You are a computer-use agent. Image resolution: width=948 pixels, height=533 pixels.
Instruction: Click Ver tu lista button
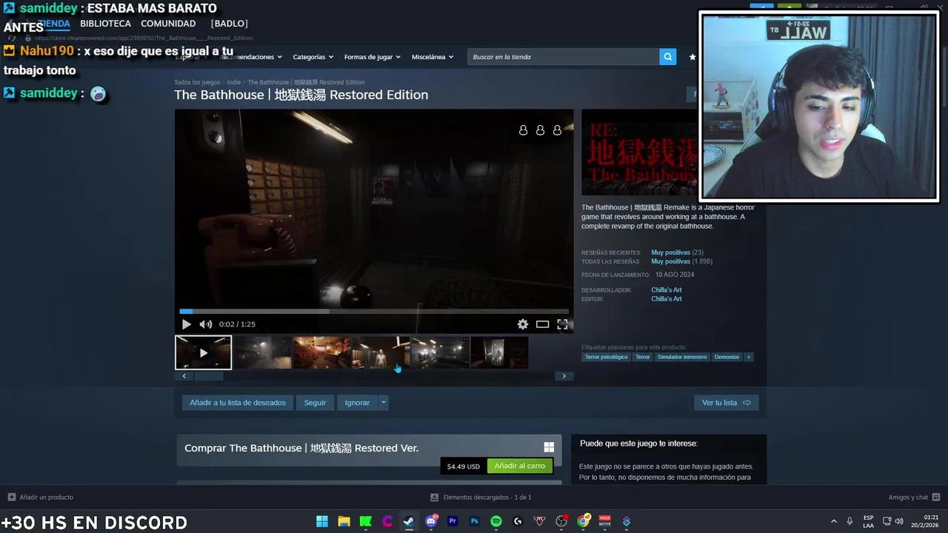pos(726,403)
